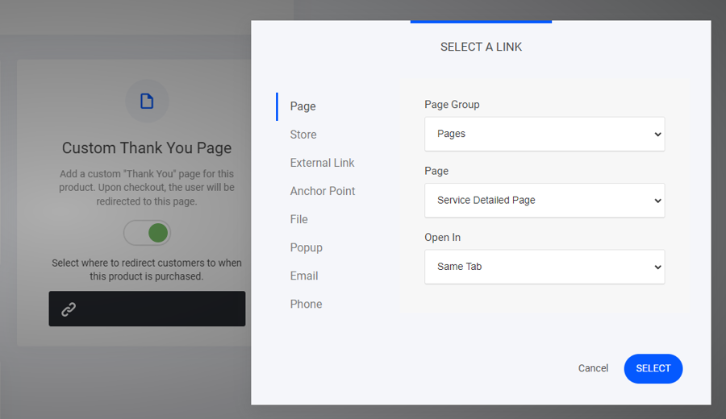Select the Page link type tab
Viewport: 726px width, 419px height.
303,106
